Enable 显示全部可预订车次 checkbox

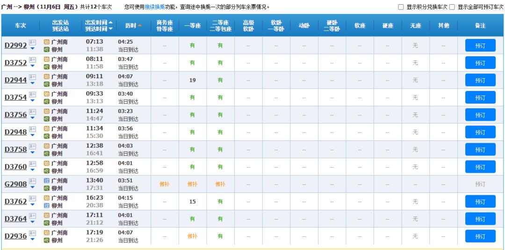pos(452,7)
